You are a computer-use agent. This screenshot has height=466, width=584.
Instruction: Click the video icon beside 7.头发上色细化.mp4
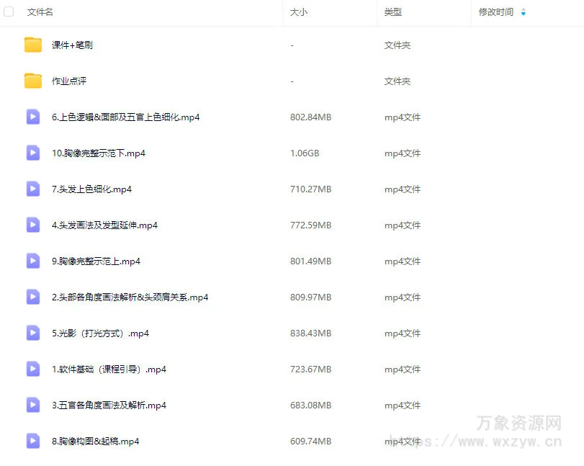pyautogui.click(x=32, y=189)
